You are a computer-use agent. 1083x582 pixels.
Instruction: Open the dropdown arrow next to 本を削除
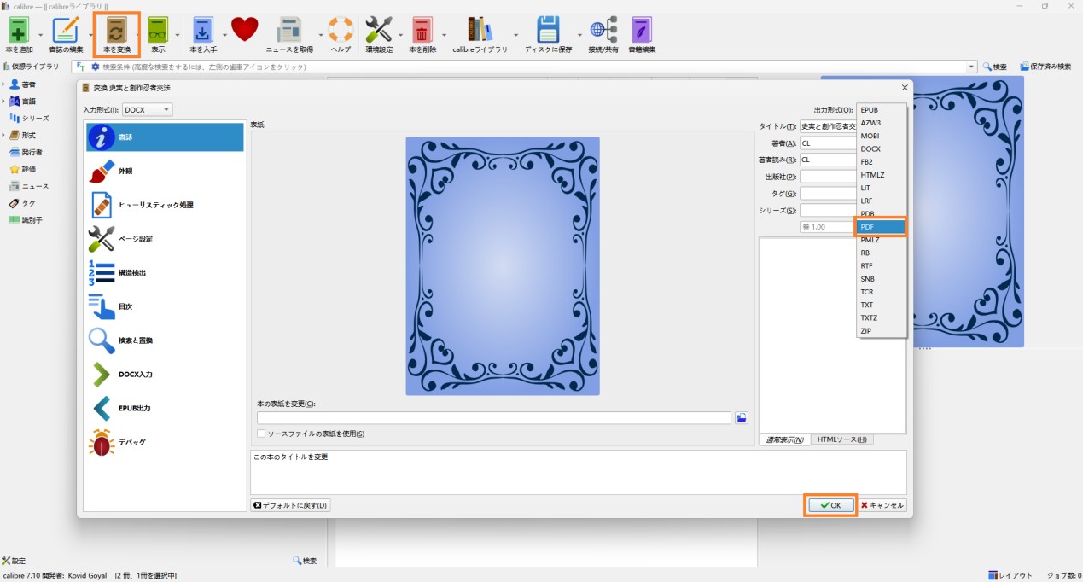pyautogui.click(x=444, y=35)
